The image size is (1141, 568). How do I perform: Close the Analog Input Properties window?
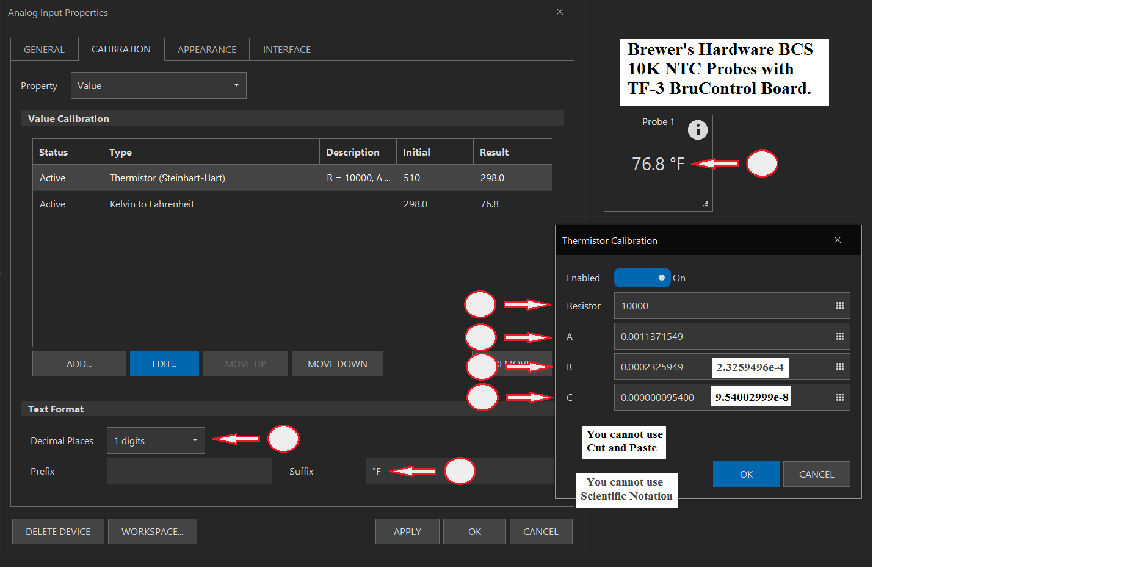(560, 12)
